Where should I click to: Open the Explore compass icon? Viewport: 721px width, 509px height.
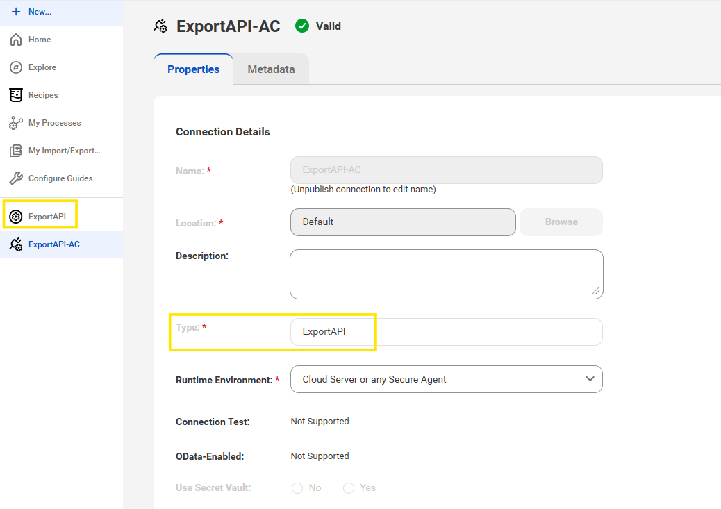(16, 67)
